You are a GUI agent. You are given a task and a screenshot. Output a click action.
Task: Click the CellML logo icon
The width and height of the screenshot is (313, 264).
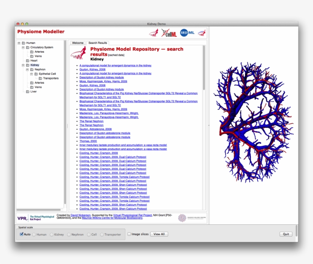point(170,32)
